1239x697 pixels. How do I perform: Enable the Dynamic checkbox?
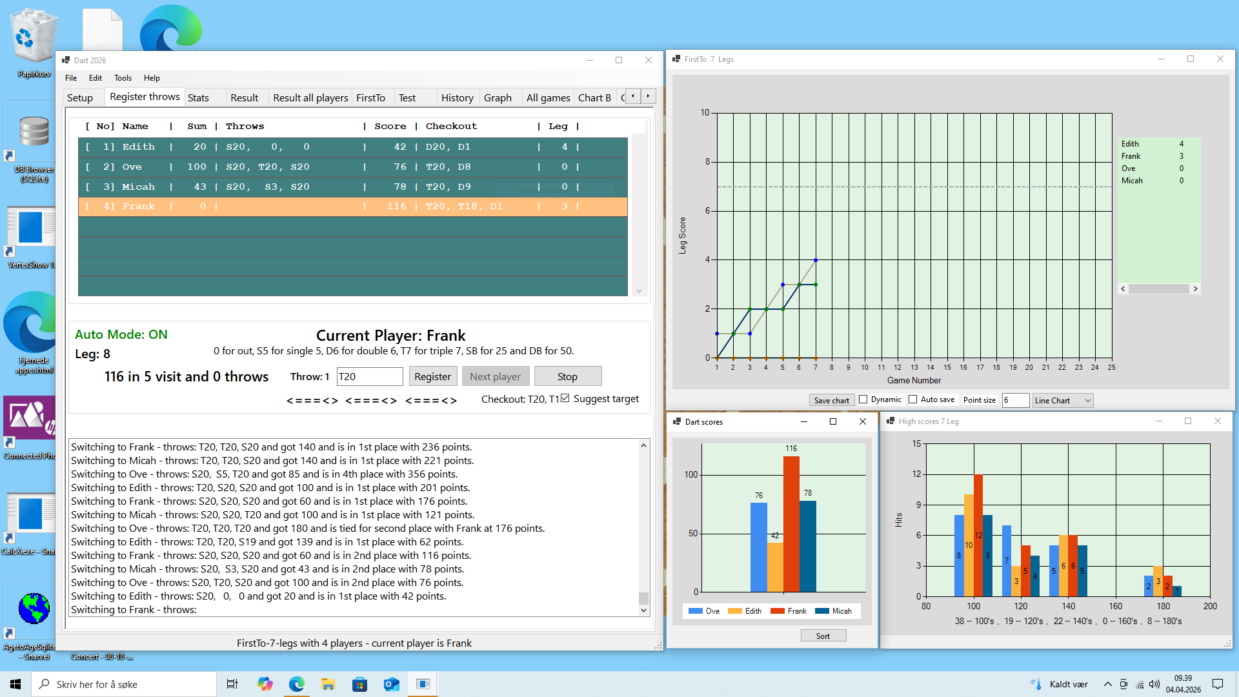(x=863, y=399)
